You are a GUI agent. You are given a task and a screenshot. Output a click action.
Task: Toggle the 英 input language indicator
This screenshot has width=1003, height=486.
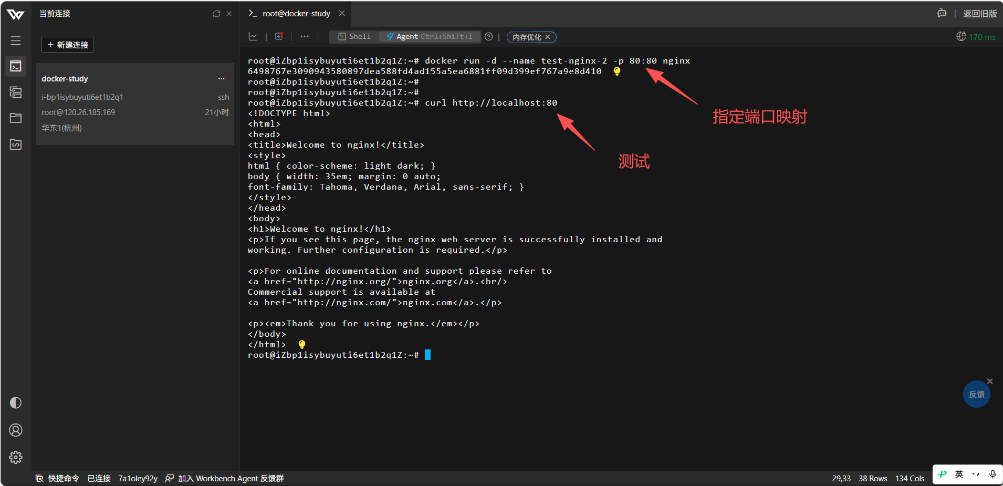959,474
